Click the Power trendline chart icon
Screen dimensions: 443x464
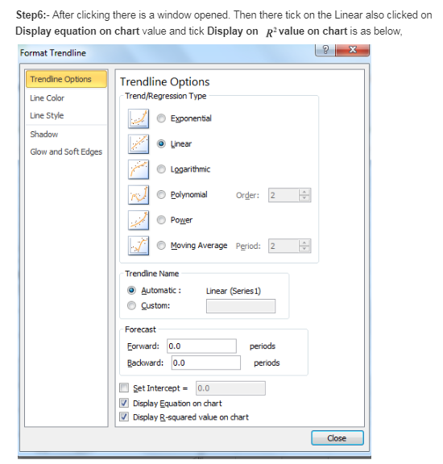139,221
